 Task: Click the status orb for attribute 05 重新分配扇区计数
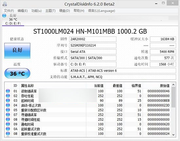click(x=8, y=110)
